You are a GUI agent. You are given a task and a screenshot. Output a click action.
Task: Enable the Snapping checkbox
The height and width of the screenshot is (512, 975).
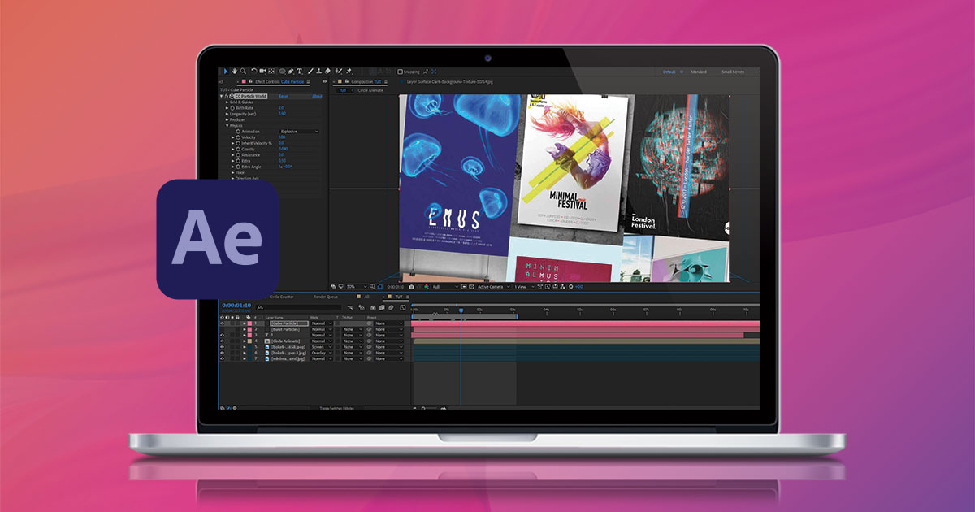pos(400,72)
